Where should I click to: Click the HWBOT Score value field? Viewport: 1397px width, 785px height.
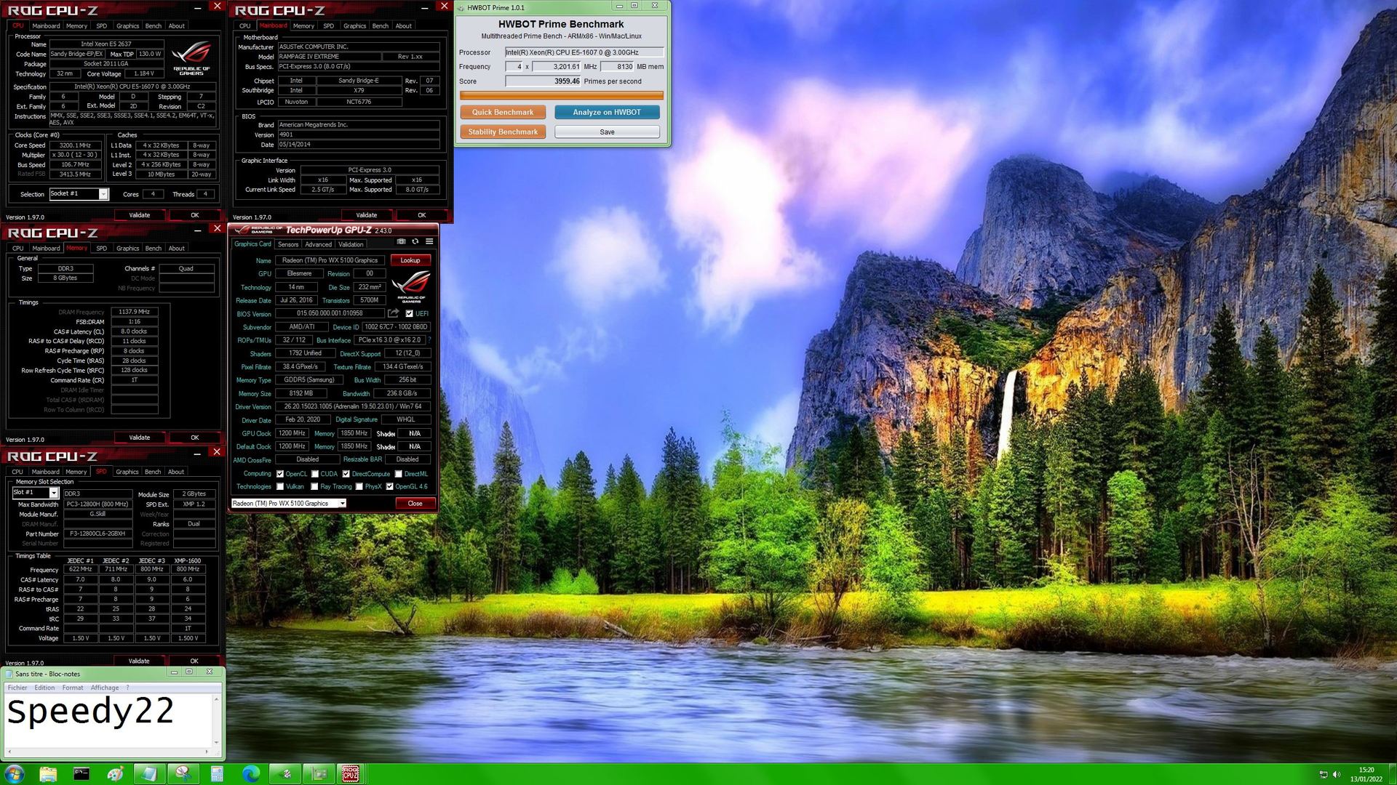tap(544, 81)
